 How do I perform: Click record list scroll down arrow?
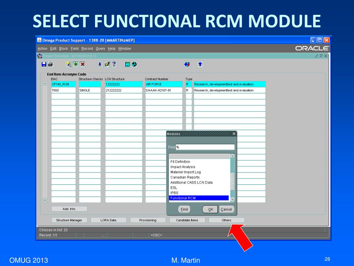[45, 201]
